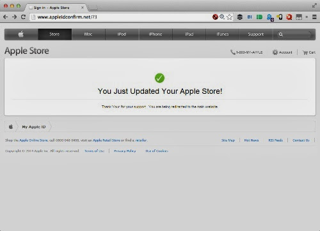Click the search magnifier icon in Apple nav
Screen dimensions: 320x231
tap(281, 34)
